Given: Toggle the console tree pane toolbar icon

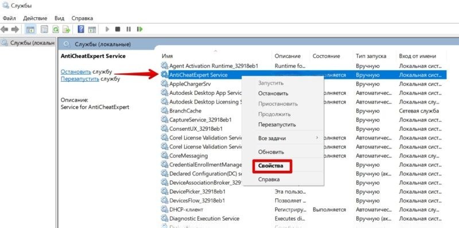Looking at the screenshot, I should click(x=30, y=29).
